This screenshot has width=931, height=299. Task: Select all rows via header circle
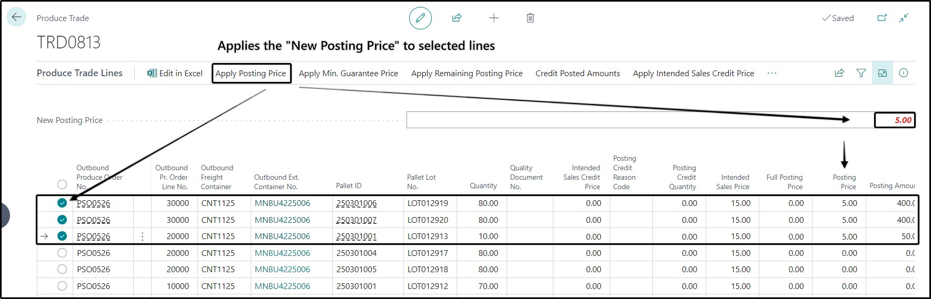(62, 184)
